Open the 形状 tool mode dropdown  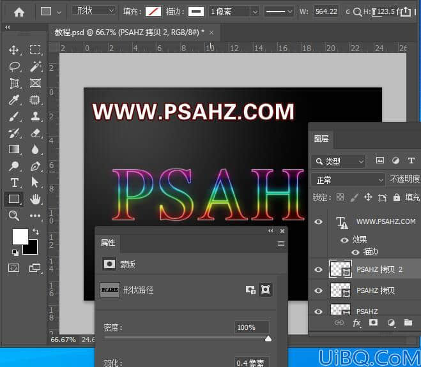[93, 11]
